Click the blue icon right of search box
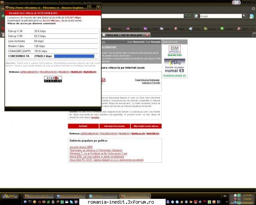Viewport: 256px width, 205px height. (252, 16)
